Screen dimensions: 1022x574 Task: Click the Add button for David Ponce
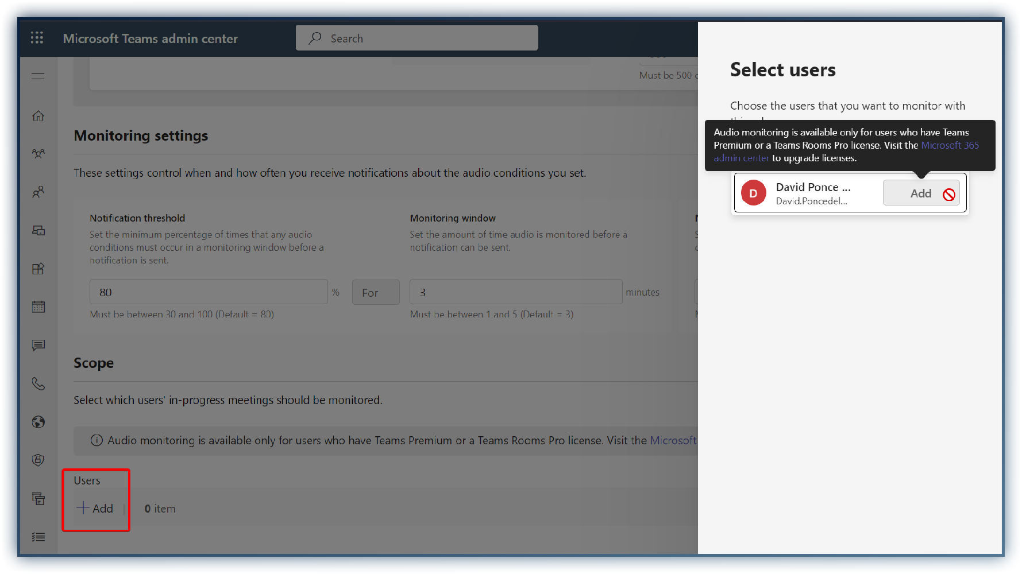(920, 193)
